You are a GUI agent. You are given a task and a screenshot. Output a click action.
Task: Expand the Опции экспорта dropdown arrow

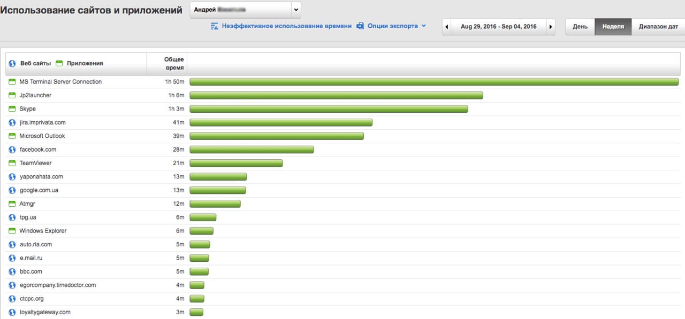pyautogui.click(x=424, y=26)
